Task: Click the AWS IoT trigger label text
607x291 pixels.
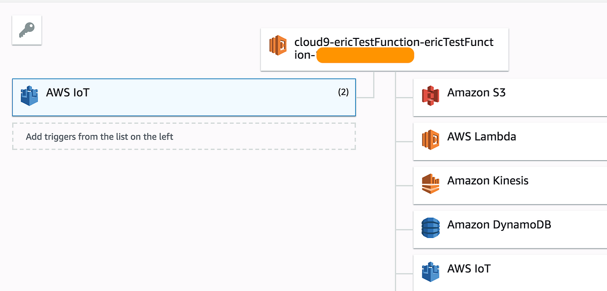Action: click(x=68, y=92)
